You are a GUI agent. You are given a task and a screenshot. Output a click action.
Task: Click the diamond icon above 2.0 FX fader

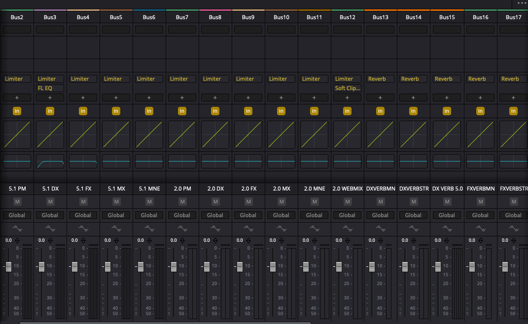[249, 240]
